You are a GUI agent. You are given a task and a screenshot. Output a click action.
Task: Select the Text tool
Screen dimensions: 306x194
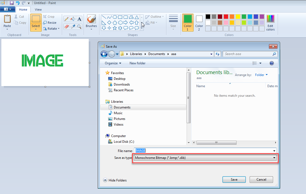click(x=79, y=19)
